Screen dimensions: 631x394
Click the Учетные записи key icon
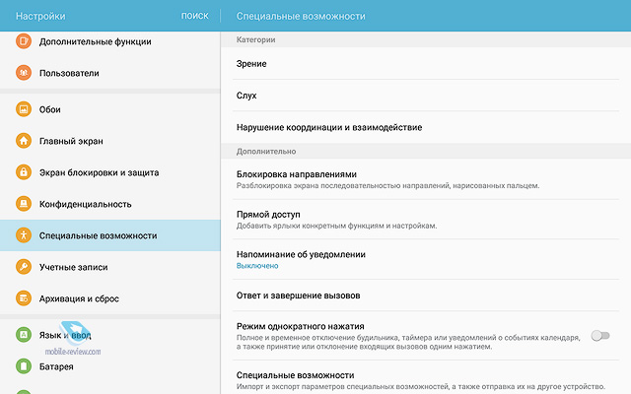point(24,267)
